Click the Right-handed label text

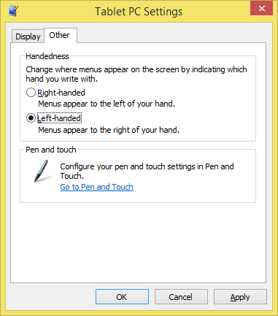coord(61,93)
